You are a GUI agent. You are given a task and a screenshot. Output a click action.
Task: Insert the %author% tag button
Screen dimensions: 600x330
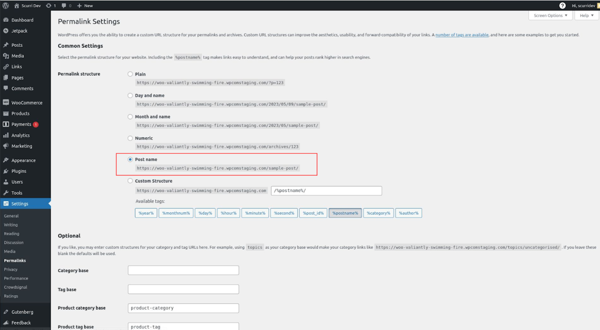pyautogui.click(x=408, y=213)
